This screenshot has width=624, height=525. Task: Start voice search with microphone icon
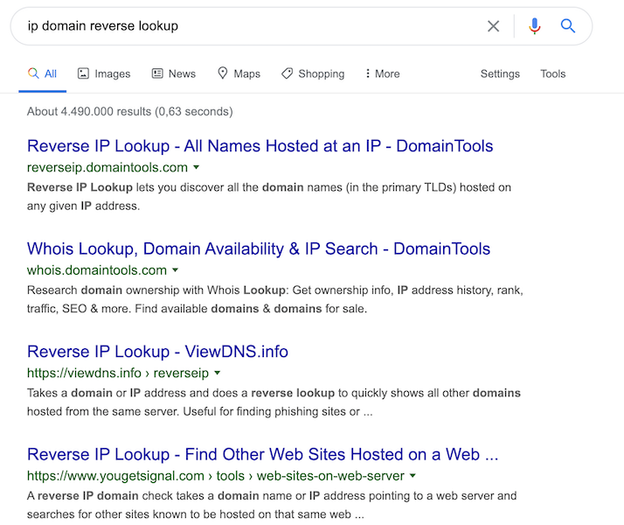click(535, 26)
